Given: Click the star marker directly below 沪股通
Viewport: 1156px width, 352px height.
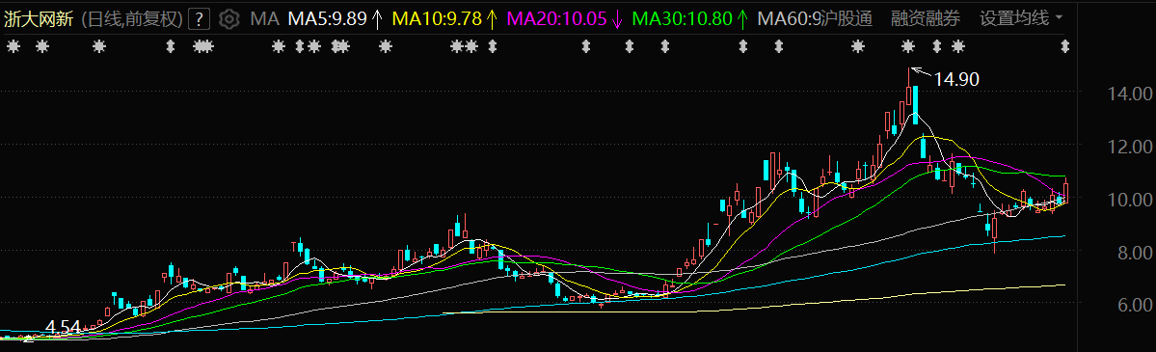Looking at the screenshot, I should [x=857, y=47].
